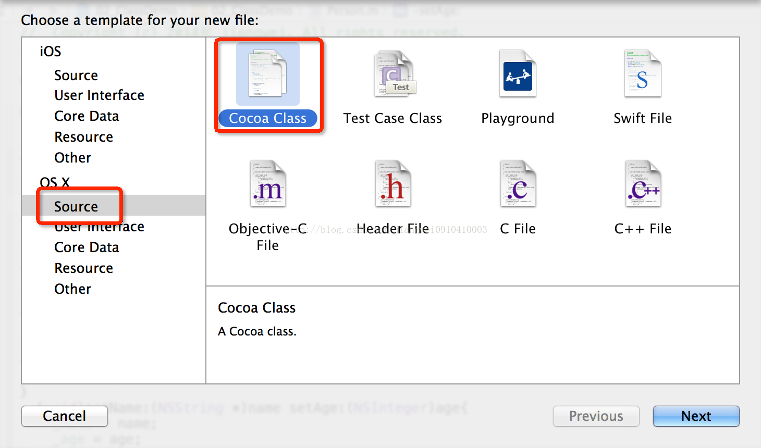This screenshot has height=448, width=761.
Task: Click the Header File label
Action: point(393,229)
